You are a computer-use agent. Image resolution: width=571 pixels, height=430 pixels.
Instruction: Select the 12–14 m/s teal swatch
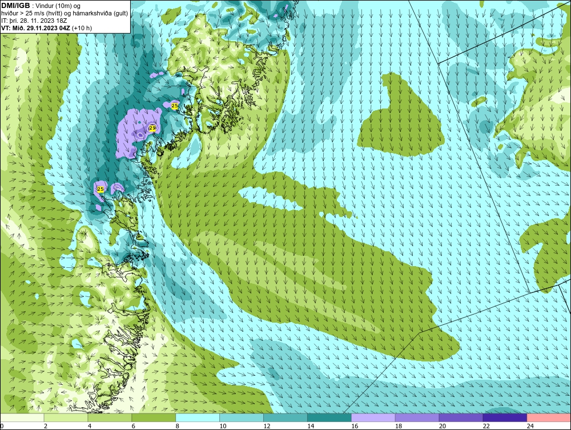(285, 417)
